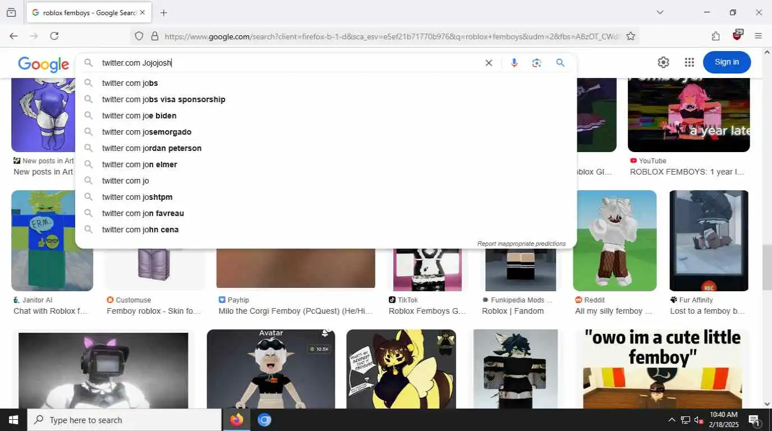Image resolution: width=772 pixels, height=431 pixels.
Task: Click the 'New posts in Art' result title
Action: [x=43, y=172]
